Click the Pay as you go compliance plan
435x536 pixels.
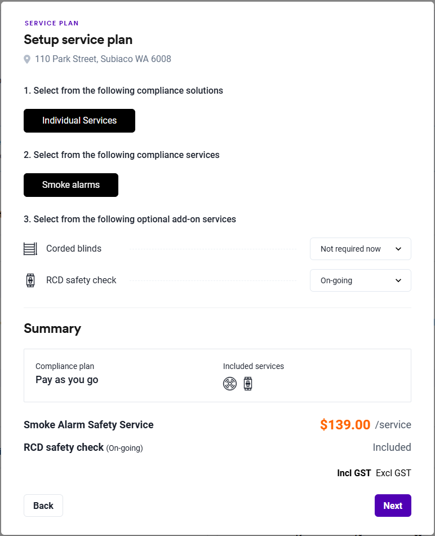pos(67,380)
